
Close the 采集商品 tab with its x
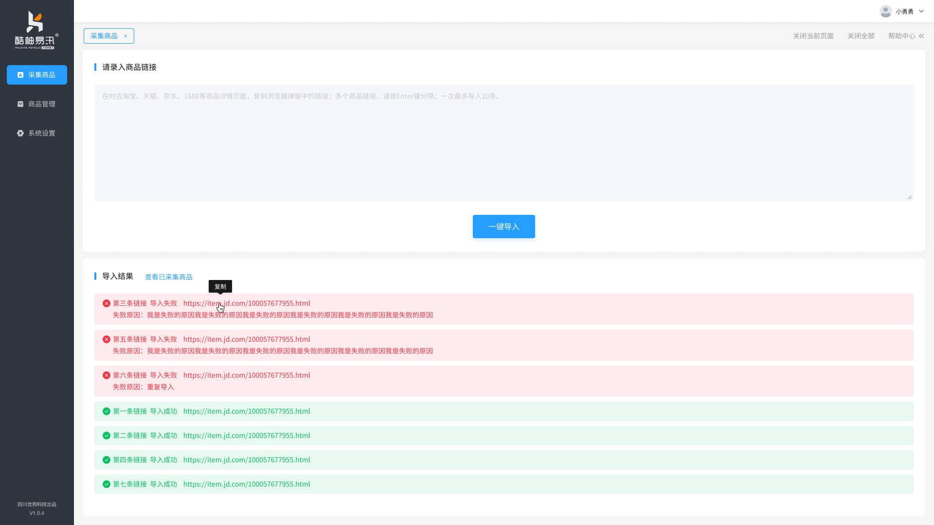[126, 36]
